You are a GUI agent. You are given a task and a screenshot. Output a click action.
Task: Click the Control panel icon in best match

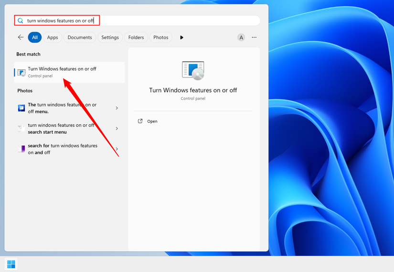(x=21, y=73)
